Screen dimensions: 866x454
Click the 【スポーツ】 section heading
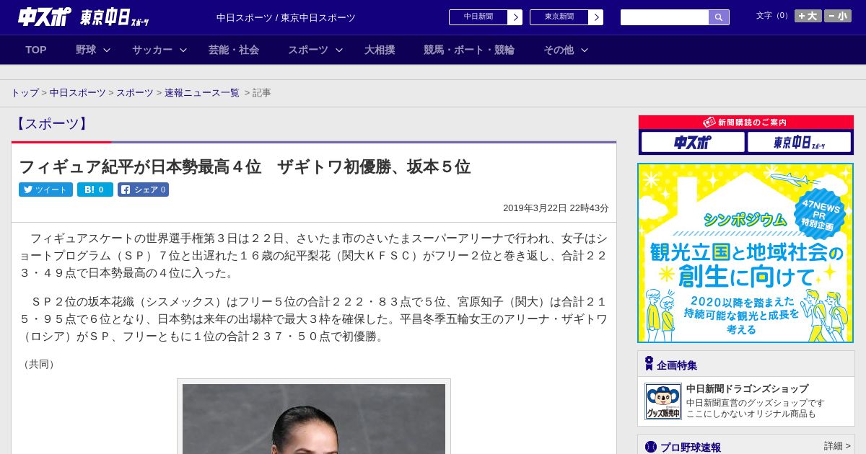pos(52,124)
